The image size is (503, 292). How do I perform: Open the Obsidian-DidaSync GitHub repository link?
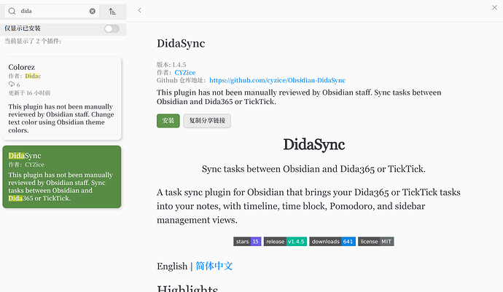point(278,80)
